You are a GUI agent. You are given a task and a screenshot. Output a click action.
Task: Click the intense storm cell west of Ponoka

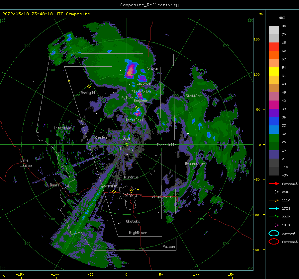pyautogui.click(x=130, y=70)
